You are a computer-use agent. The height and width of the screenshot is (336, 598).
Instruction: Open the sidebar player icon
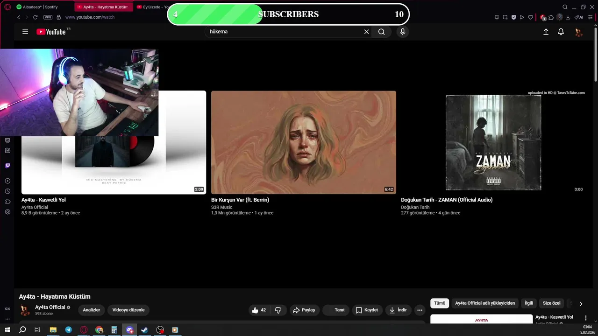tap(7, 181)
